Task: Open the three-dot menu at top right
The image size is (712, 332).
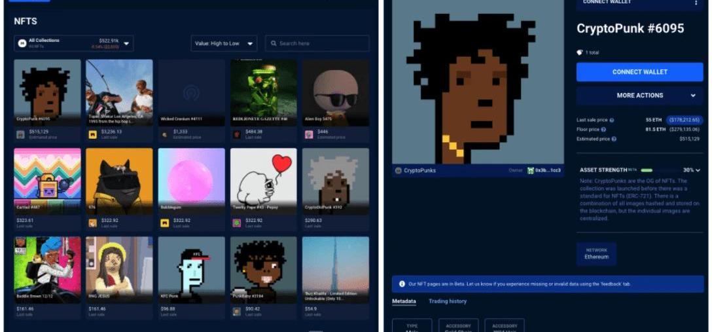Action: pyautogui.click(x=696, y=3)
